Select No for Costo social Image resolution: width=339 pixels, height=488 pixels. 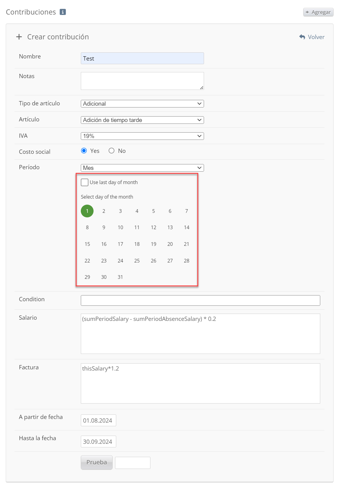click(112, 151)
